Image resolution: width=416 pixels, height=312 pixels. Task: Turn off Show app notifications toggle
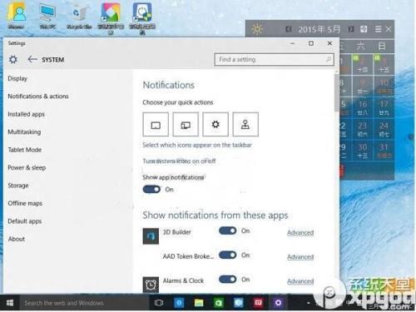click(151, 190)
